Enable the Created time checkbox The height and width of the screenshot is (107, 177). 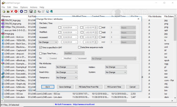pos(82,27)
